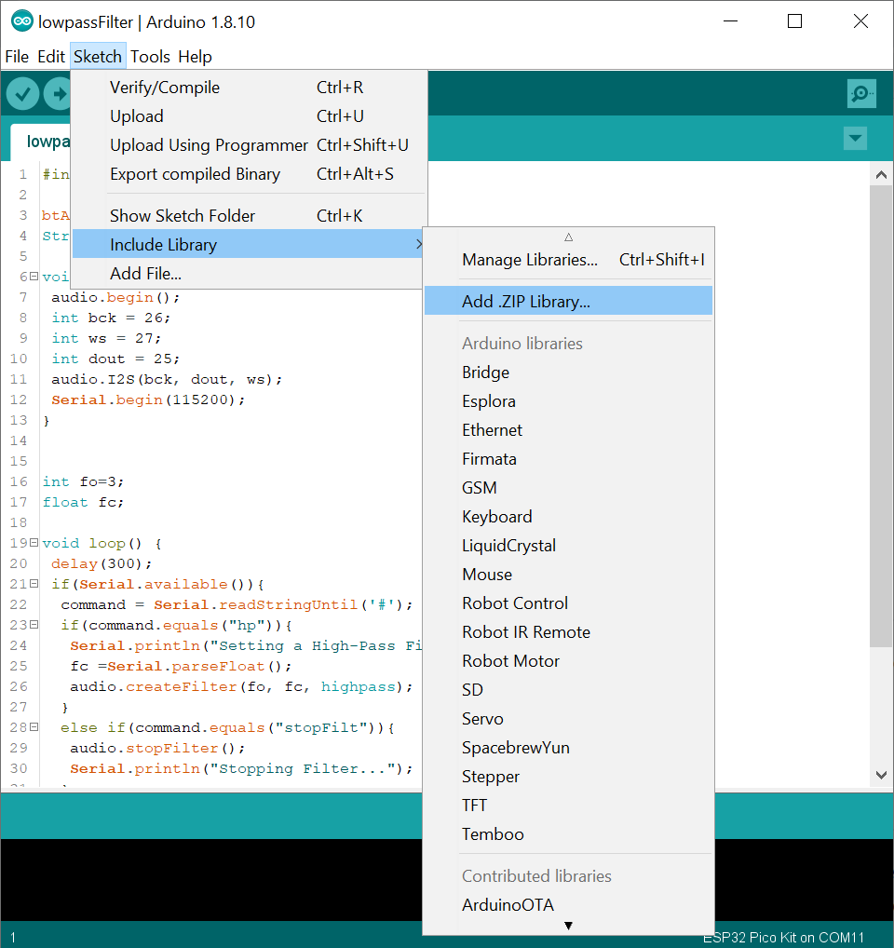The height and width of the screenshot is (948, 894).
Task: Open the Serial Monitor magnifier icon
Action: (861, 94)
